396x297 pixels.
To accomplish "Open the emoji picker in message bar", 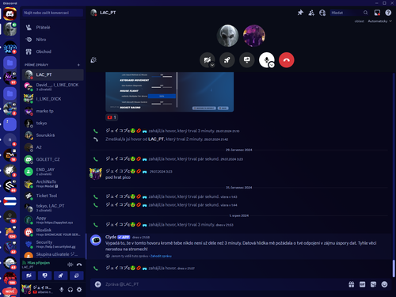I will point(384,284).
